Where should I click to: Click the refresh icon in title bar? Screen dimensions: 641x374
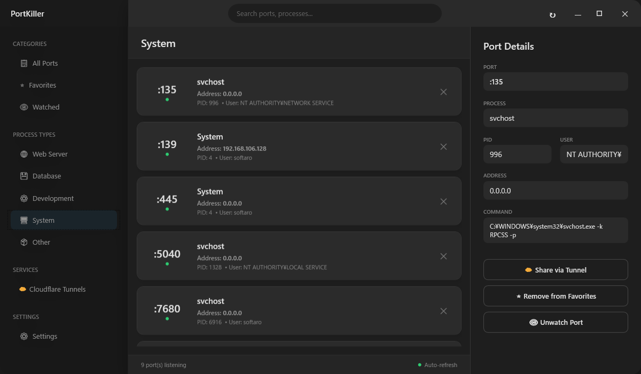(552, 14)
